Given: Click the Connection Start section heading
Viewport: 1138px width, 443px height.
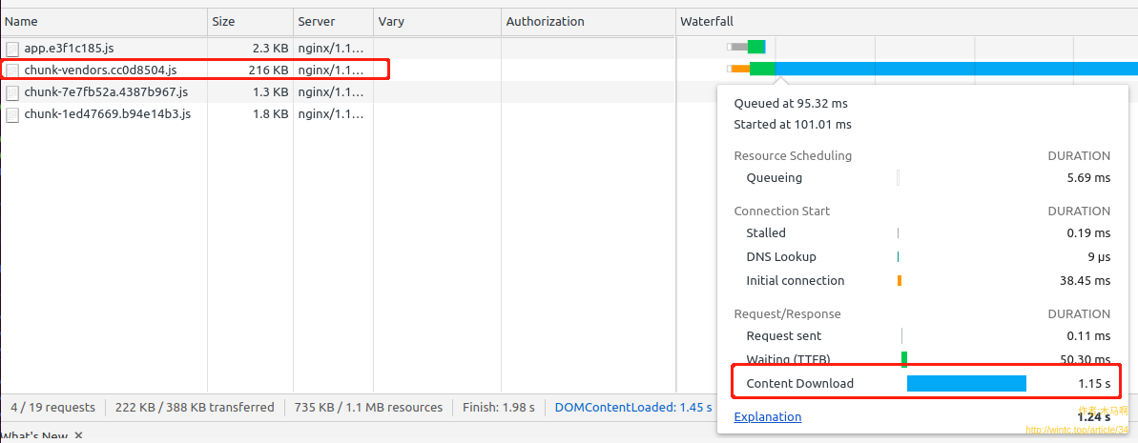Looking at the screenshot, I should tap(781, 211).
